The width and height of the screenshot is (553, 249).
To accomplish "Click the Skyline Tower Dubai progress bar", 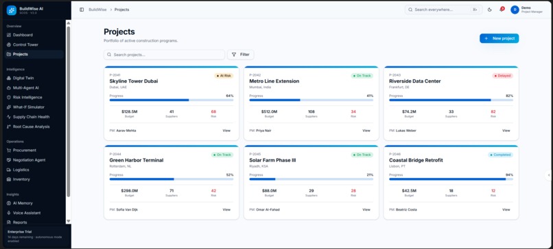I will (x=172, y=100).
